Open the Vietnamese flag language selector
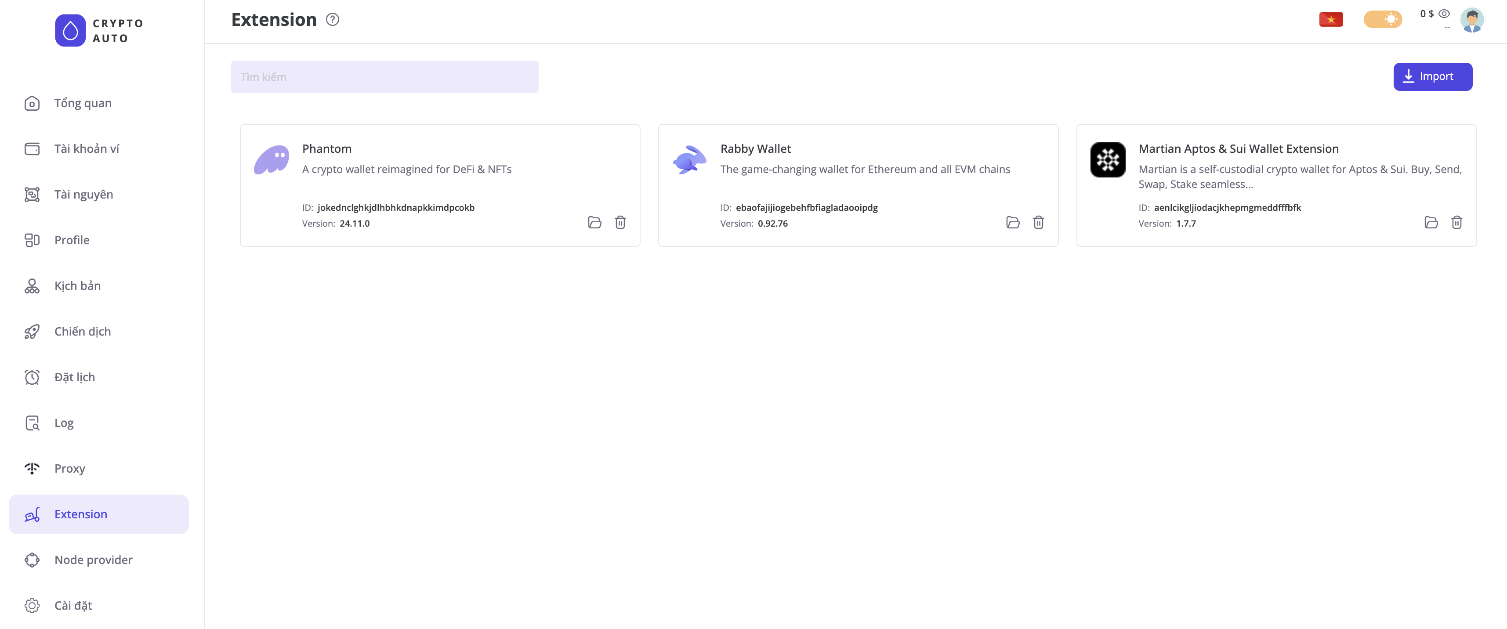The image size is (1507, 629). (x=1331, y=19)
